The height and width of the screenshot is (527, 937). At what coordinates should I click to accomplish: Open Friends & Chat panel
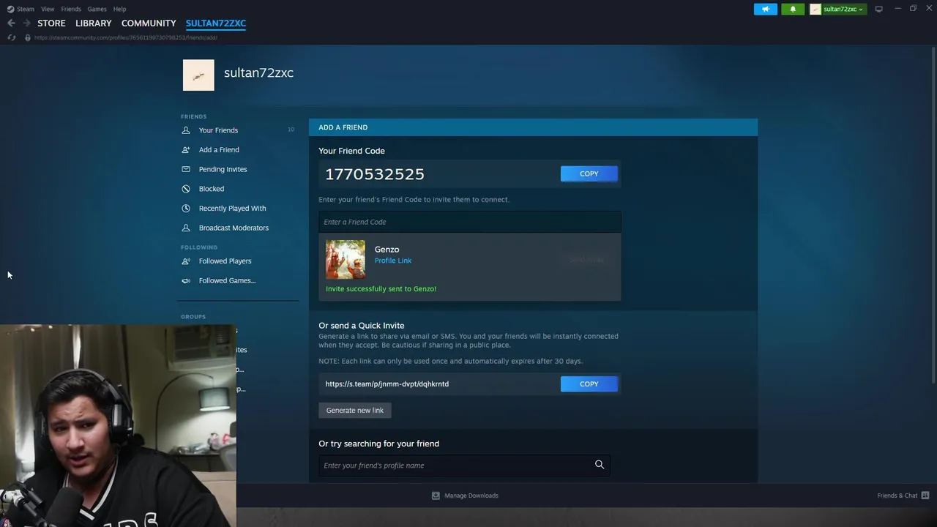[x=897, y=496]
